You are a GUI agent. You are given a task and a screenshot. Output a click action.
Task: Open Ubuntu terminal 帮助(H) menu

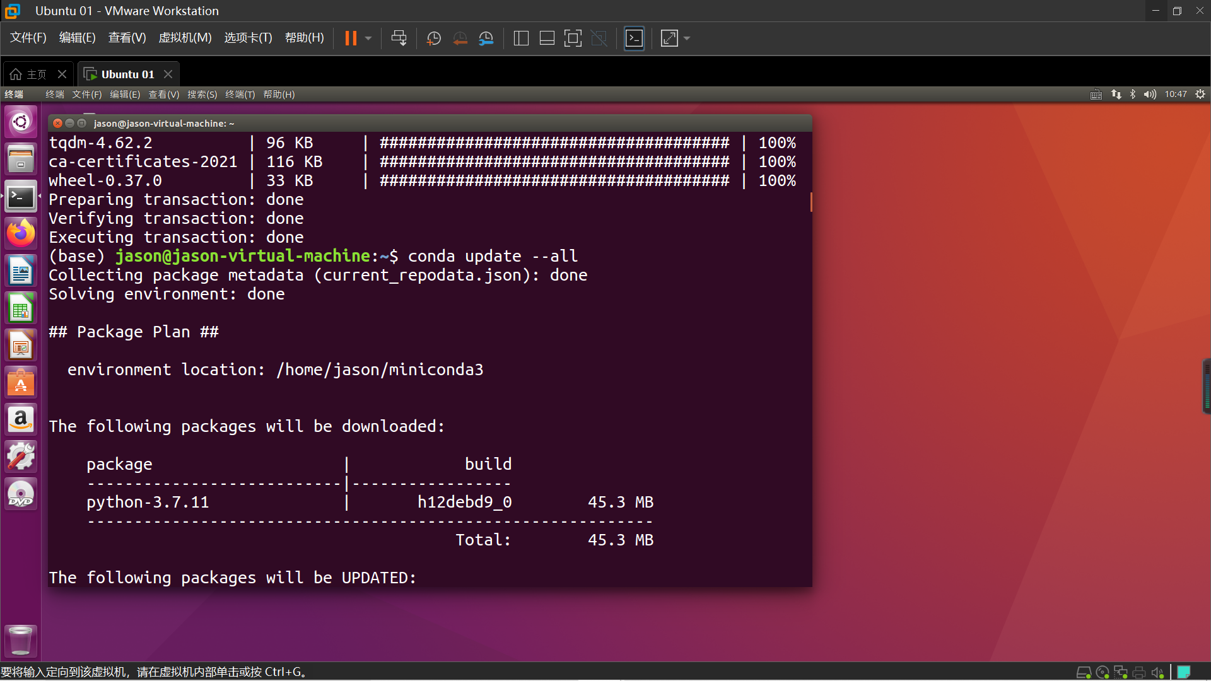(x=279, y=95)
